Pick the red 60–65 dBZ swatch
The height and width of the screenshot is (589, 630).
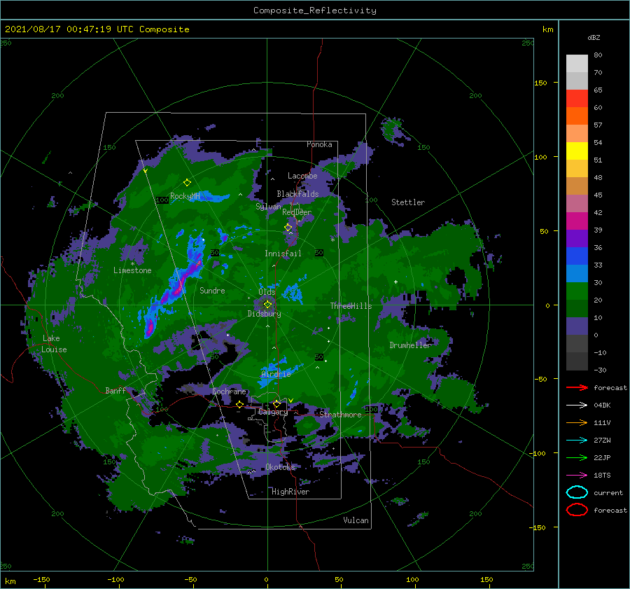pos(577,99)
